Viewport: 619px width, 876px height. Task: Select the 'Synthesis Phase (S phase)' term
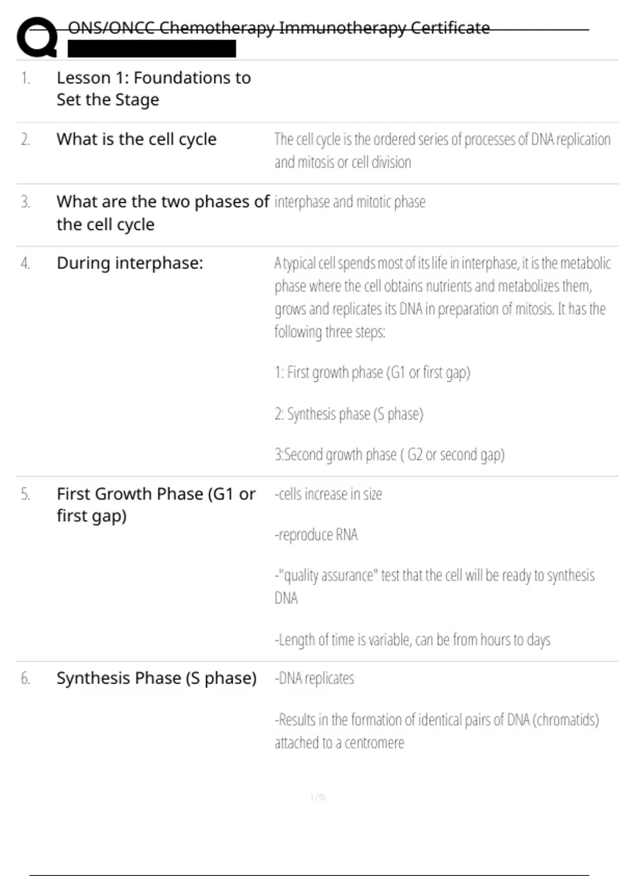156,678
